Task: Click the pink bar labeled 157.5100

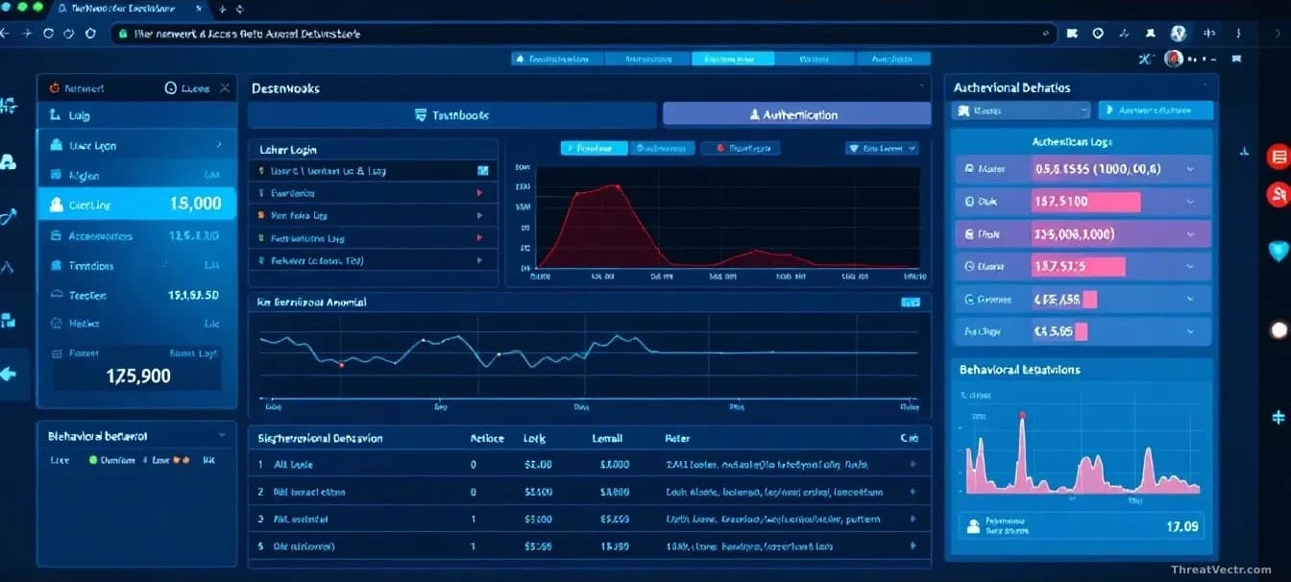Action: click(x=1085, y=203)
